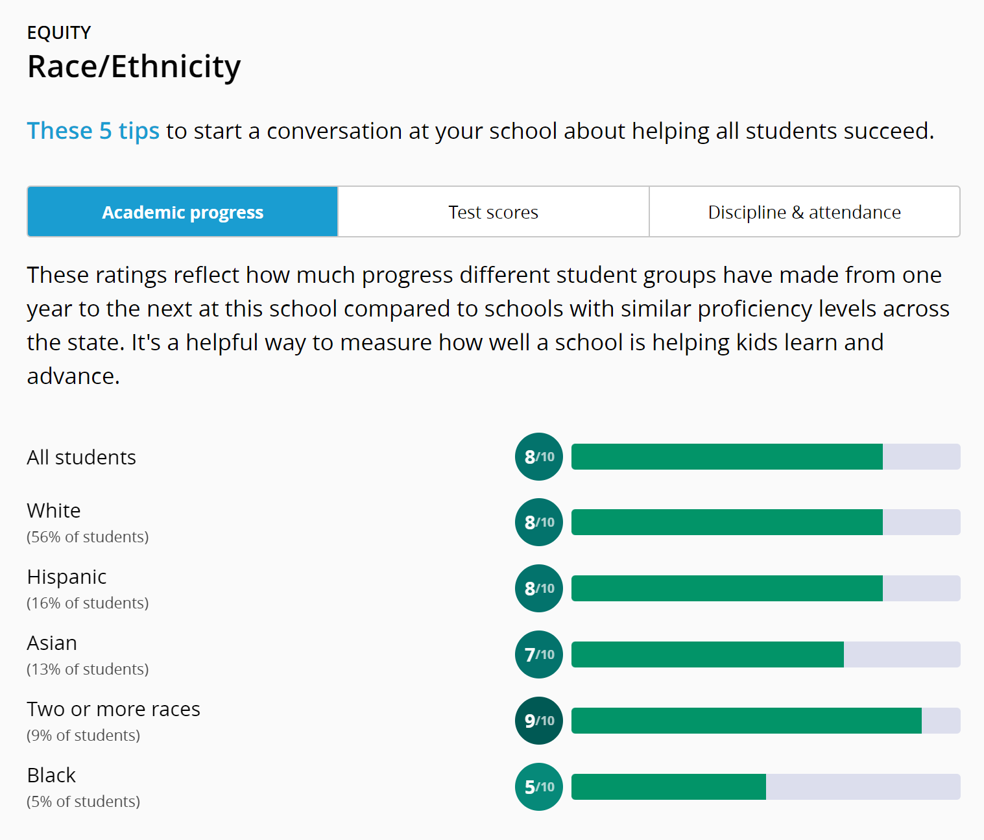Click the "Two or more races" label
The width and height of the screenshot is (984, 840).
pyautogui.click(x=114, y=709)
